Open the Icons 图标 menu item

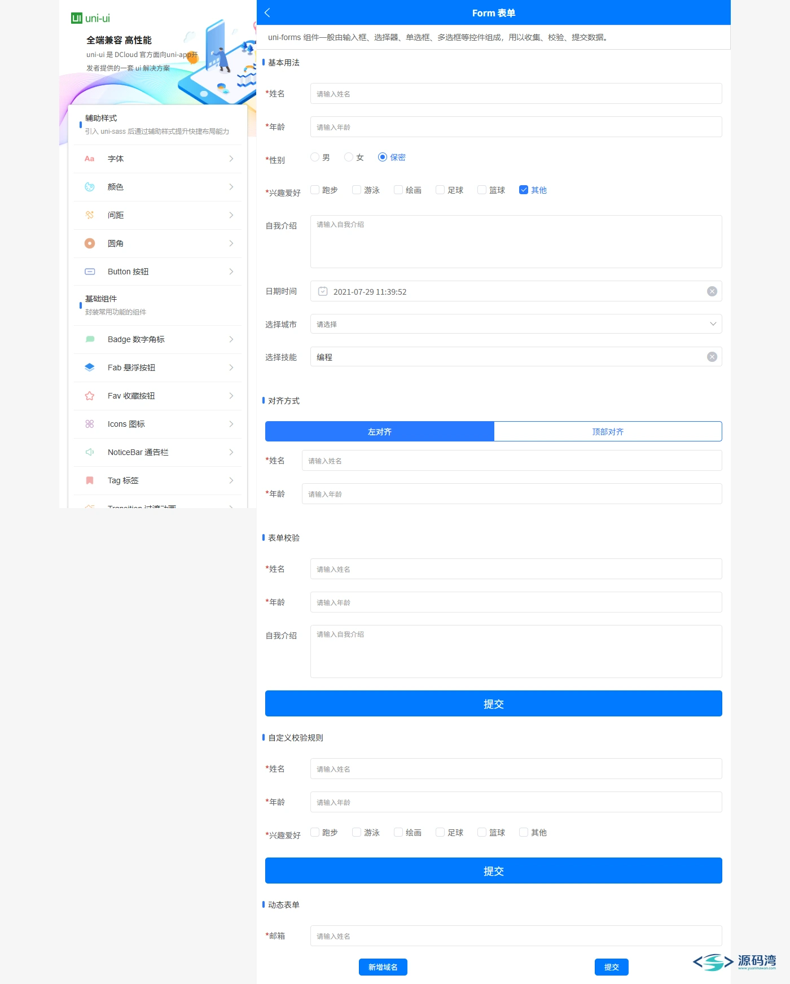click(x=157, y=424)
